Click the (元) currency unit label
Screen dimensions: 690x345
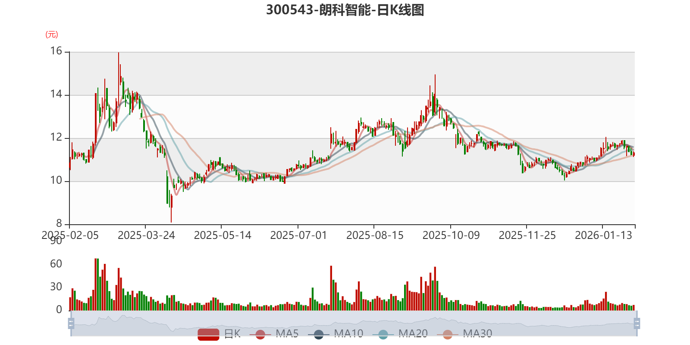click(52, 34)
